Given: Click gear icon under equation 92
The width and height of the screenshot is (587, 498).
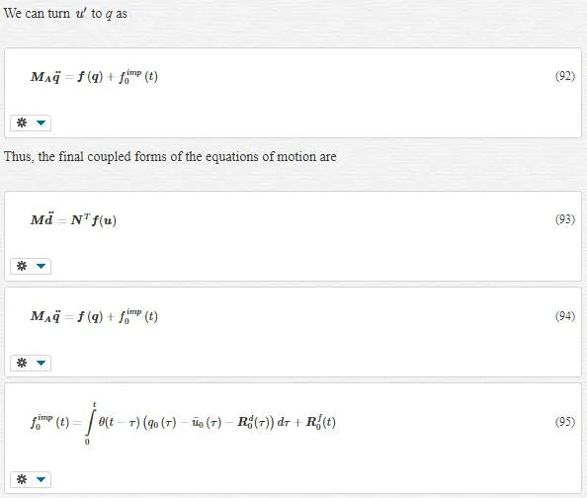Looking at the screenshot, I should (22, 123).
